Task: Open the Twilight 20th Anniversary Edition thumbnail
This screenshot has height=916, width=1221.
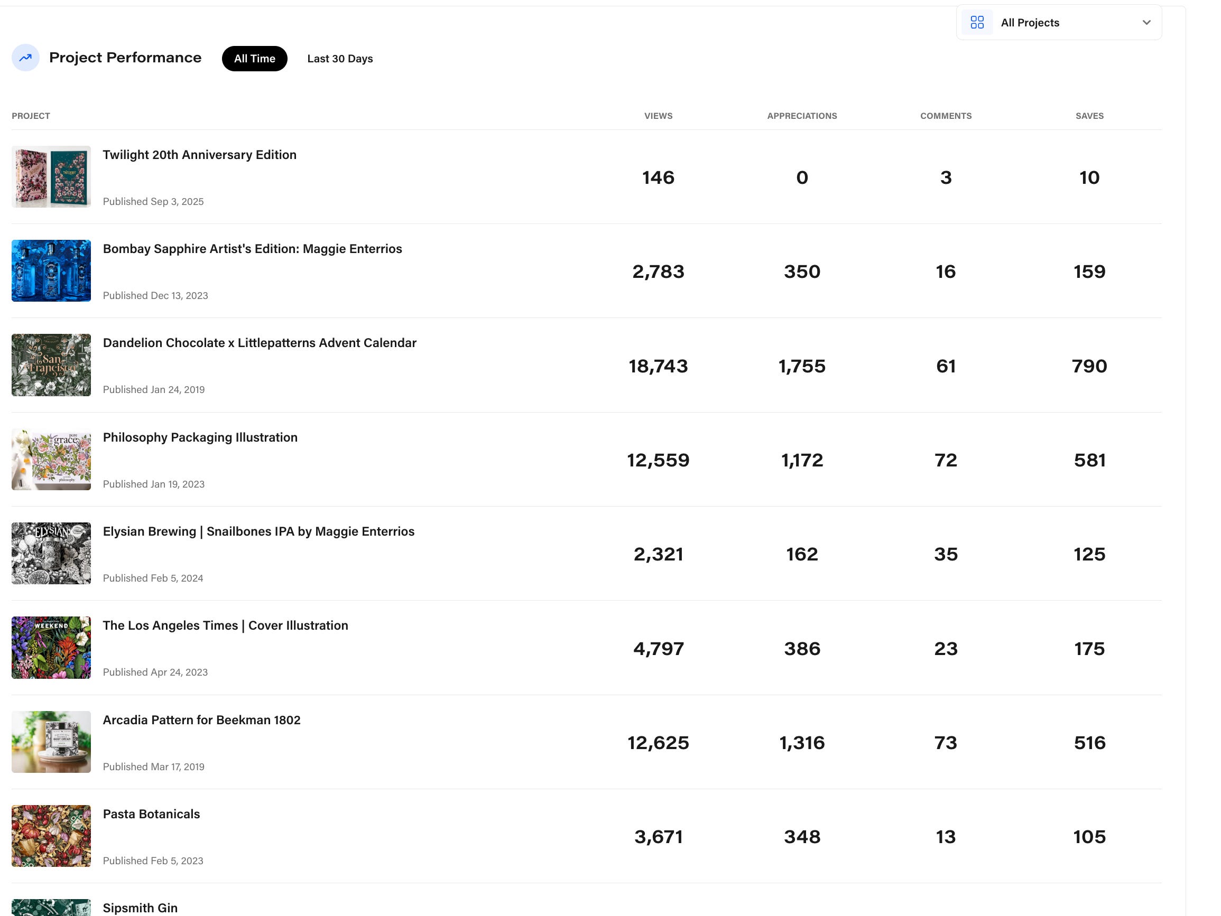Action: click(51, 176)
